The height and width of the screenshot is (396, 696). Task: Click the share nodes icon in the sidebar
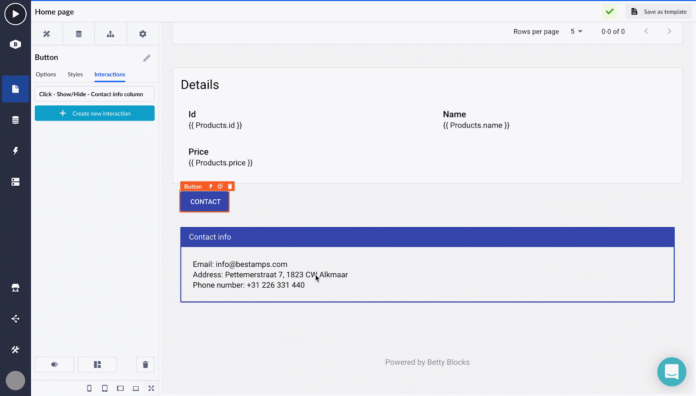pyautogui.click(x=15, y=319)
